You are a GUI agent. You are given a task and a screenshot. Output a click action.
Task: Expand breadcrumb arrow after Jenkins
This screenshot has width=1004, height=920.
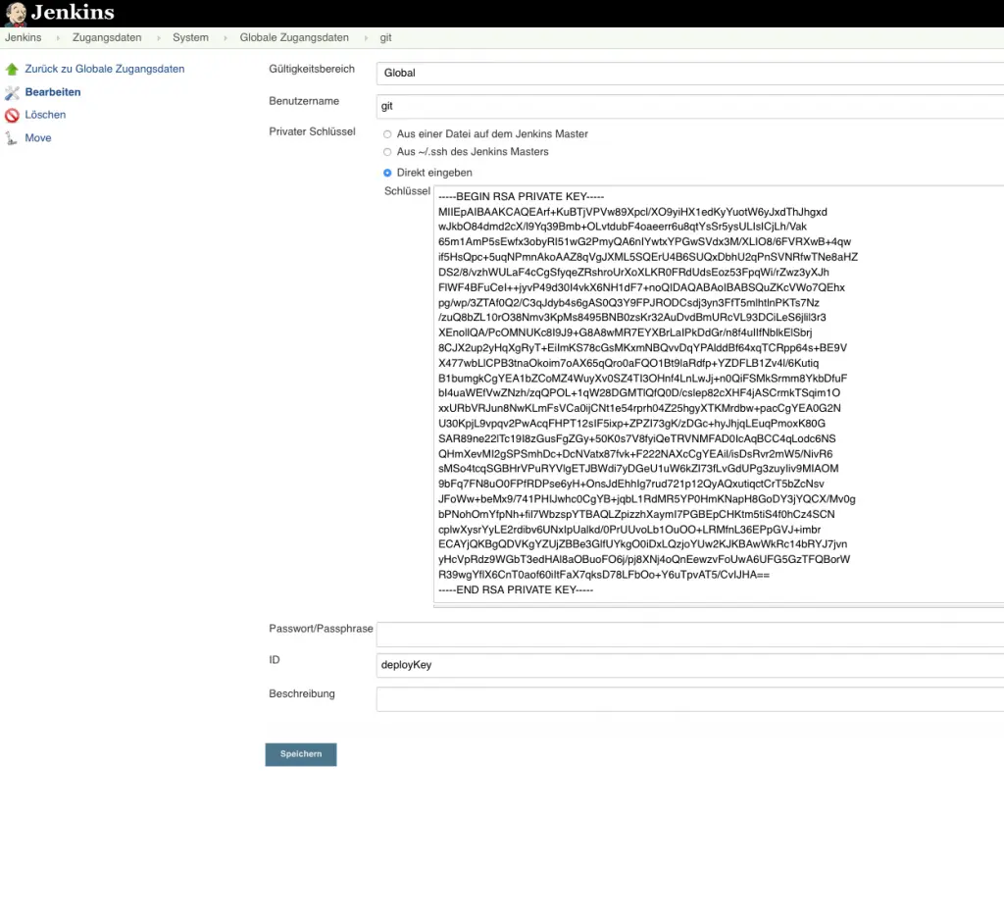(58, 38)
